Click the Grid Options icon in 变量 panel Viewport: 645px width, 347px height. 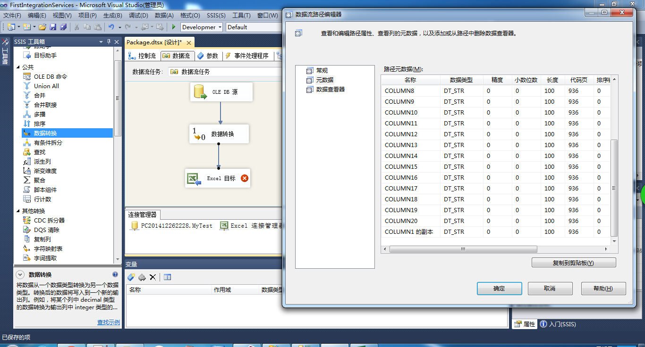[x=167, y=277]
